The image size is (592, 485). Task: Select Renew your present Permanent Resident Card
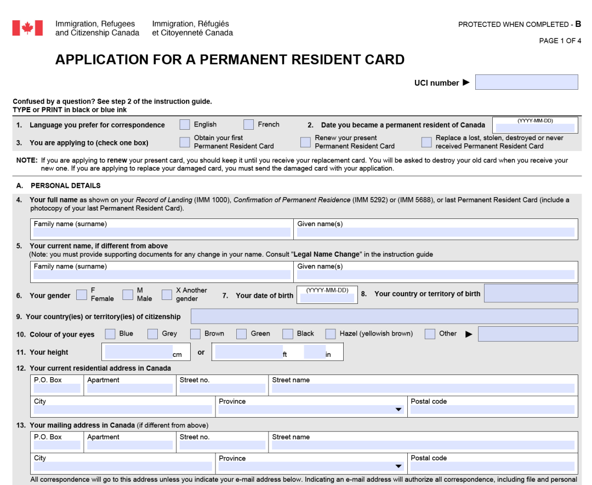point(305,142)
